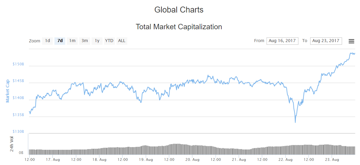The width and height of the screenshot is (360, 165).
Task: Select the 1d zoom range
Action: (47, 41)
